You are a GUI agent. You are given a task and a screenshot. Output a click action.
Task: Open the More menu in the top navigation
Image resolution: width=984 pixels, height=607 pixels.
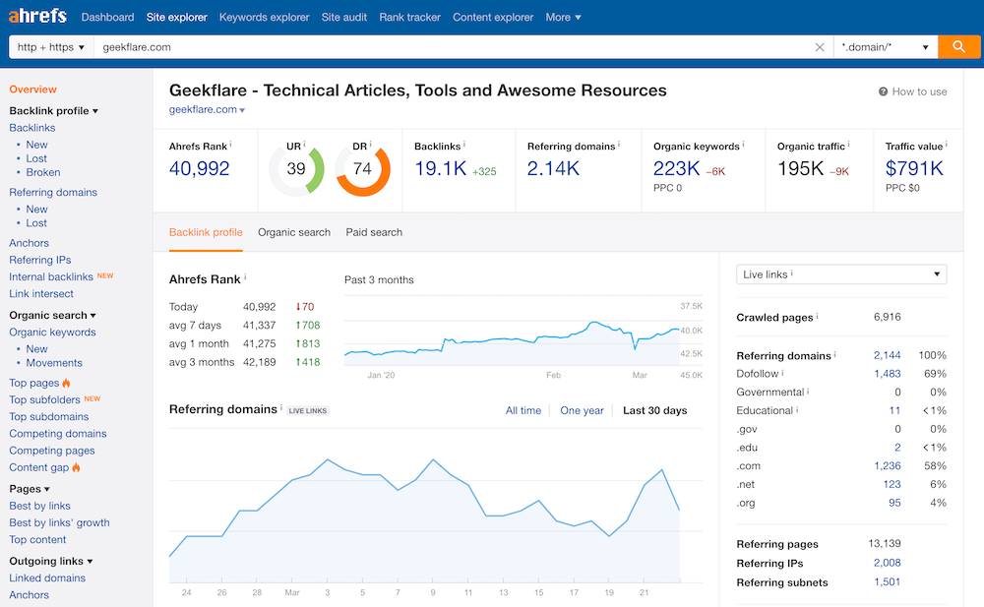click(563, 17)
